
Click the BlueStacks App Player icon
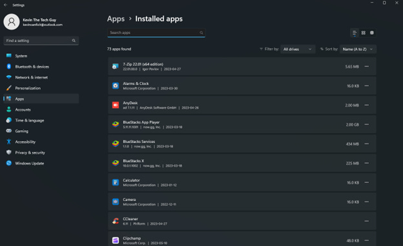point(116,124)
